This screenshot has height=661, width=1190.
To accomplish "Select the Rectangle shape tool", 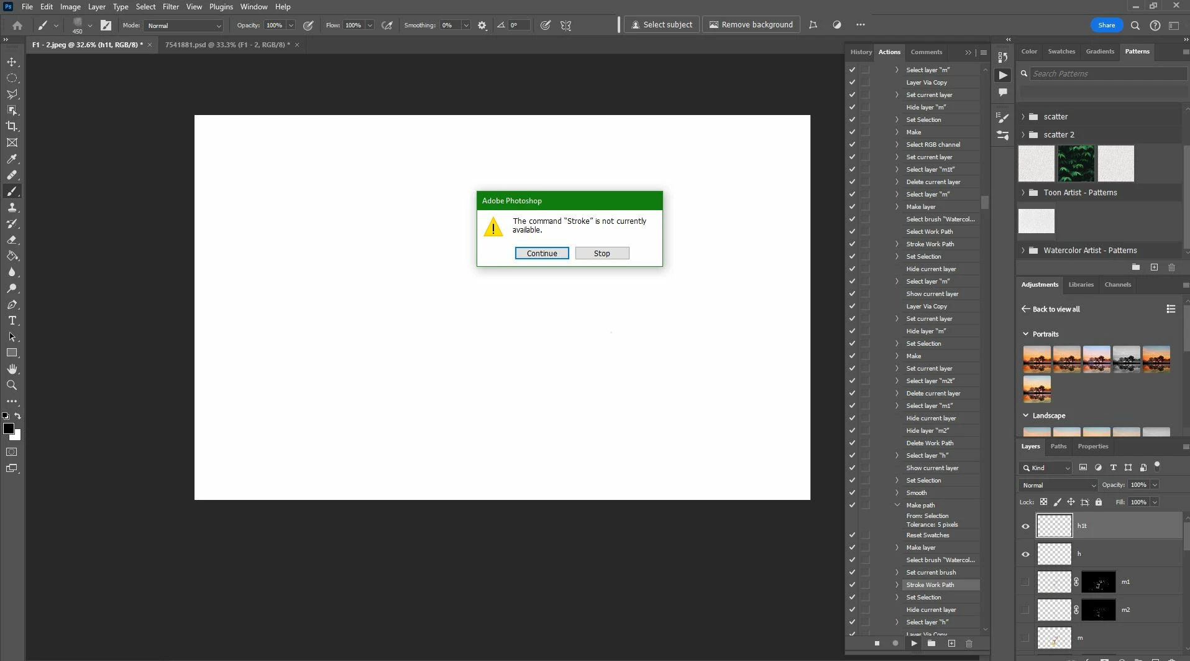I will [x=12, y=353].
